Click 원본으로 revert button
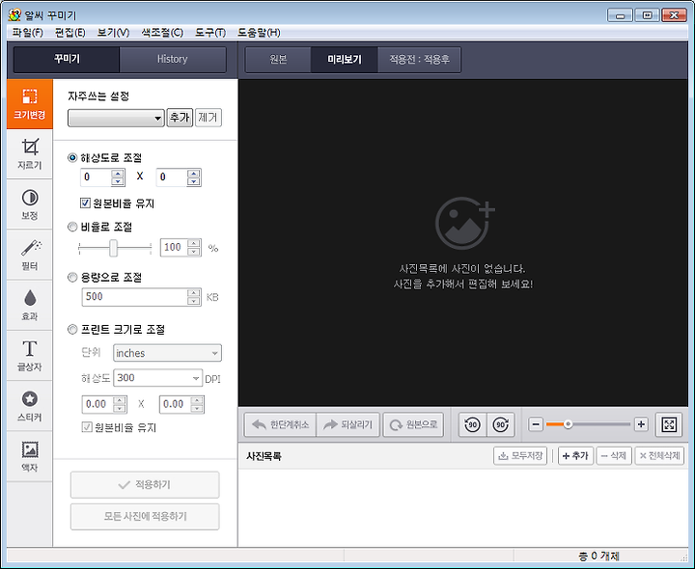695x569 pixels. [413, 424]
